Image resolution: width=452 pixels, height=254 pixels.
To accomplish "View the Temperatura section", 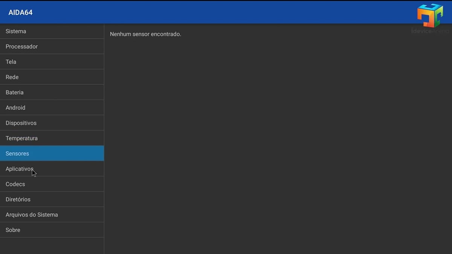I will [52, 138].
